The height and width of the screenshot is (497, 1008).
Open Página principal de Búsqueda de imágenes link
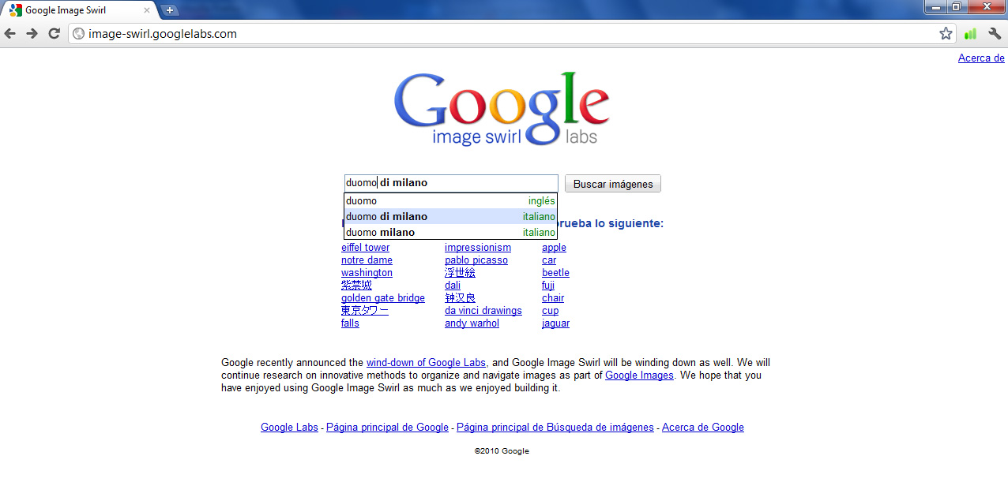[x=555, y=428]
